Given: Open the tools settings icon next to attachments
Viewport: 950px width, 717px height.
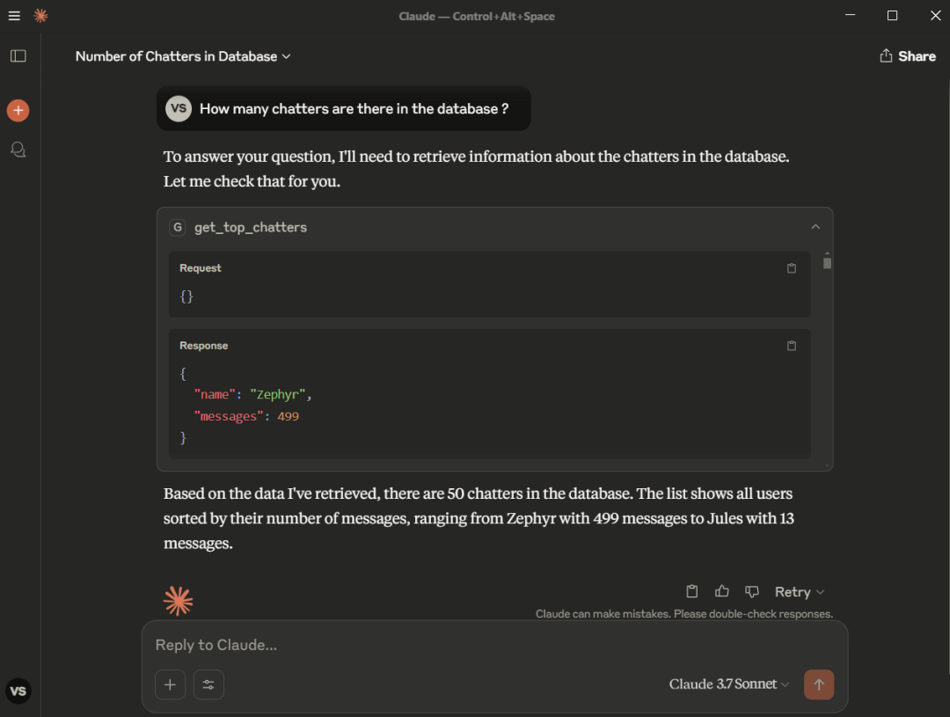Looking at the screenshot, I should (208, 684).
